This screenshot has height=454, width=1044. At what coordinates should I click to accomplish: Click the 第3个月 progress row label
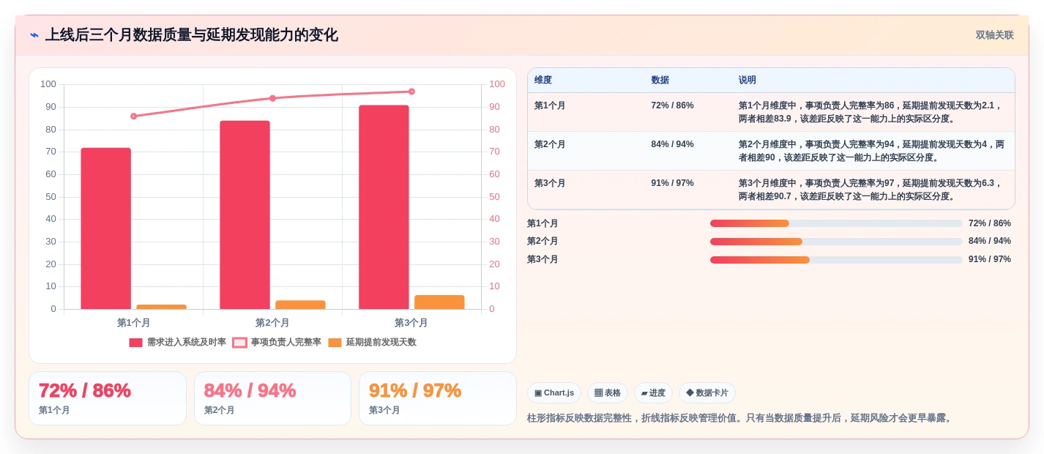click(542, 259)
